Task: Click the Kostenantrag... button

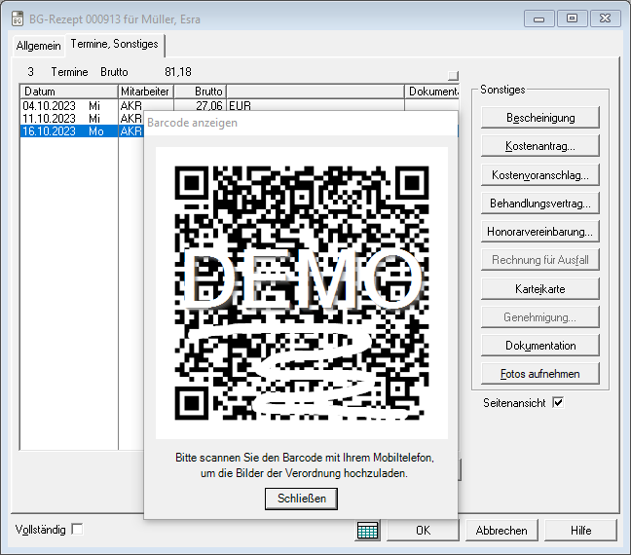Action: pos(540,146)
